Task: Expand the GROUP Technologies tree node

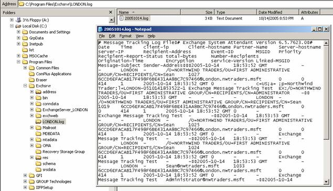Action: (25, 182)
